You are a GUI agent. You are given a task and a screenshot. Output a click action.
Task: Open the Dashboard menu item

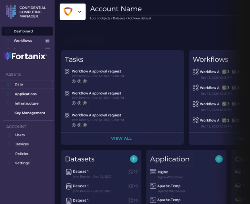pyautogui.click(x=27, y=31)
